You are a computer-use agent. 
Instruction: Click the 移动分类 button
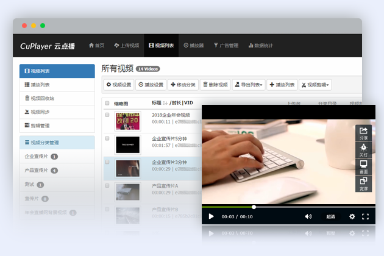(x=183, y=85)
